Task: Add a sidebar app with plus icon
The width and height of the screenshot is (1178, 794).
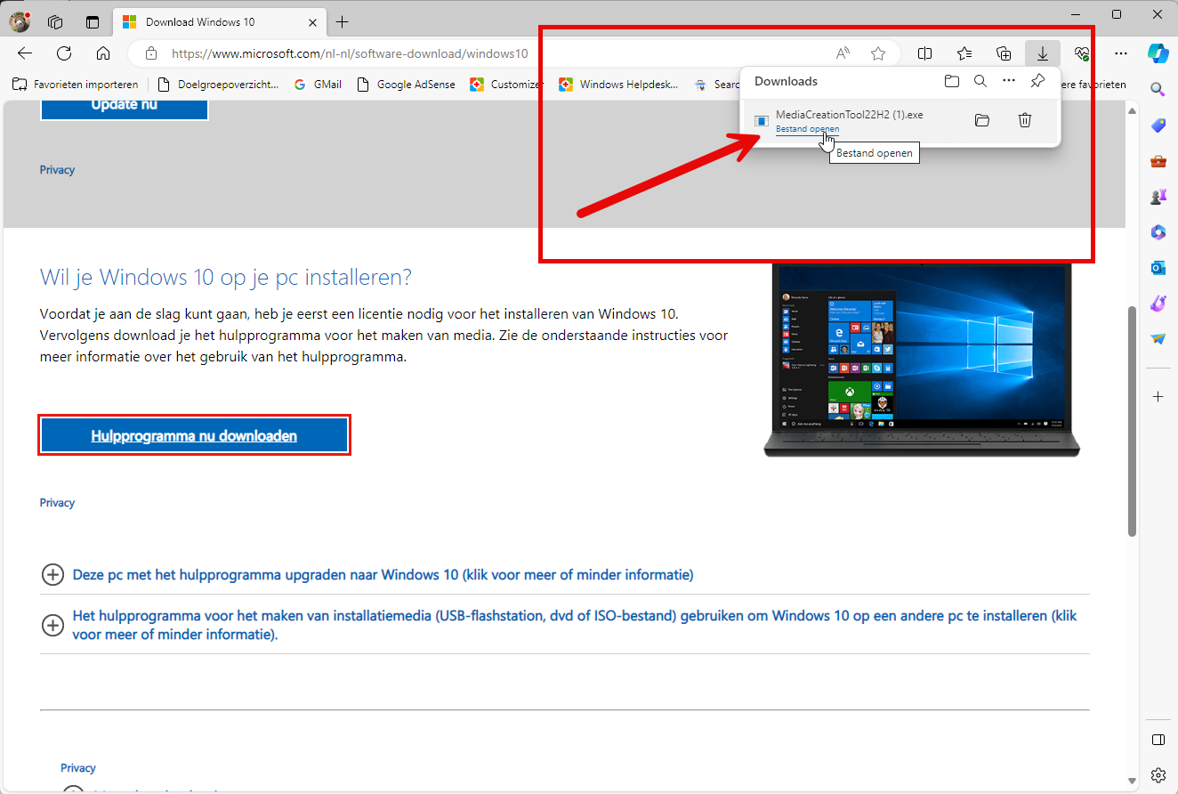Action: tap(1158, 396)
